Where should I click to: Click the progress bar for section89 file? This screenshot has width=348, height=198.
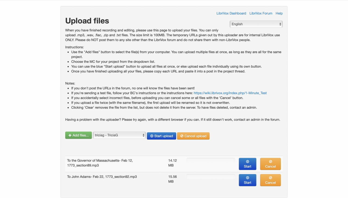pyautogui.click(x=211, y=161)
